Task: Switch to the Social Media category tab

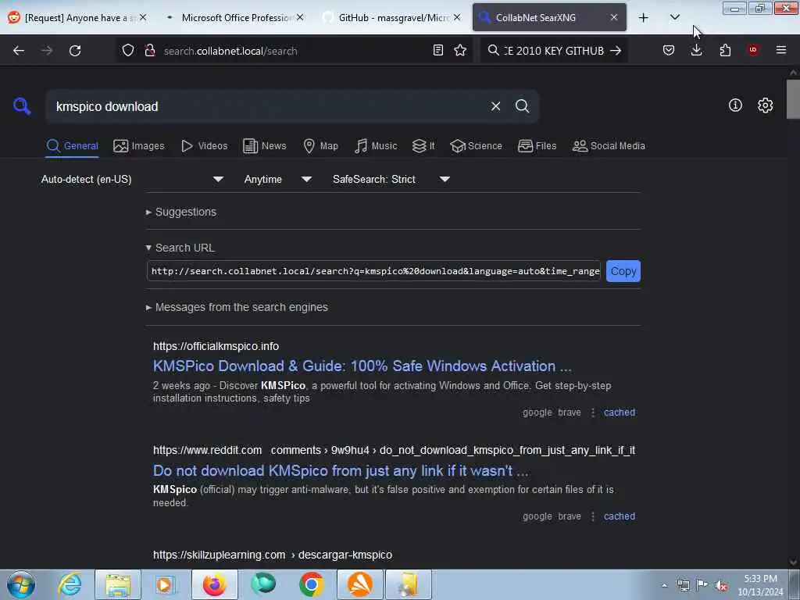Action: pyautogui.click(x=609, y=146)
